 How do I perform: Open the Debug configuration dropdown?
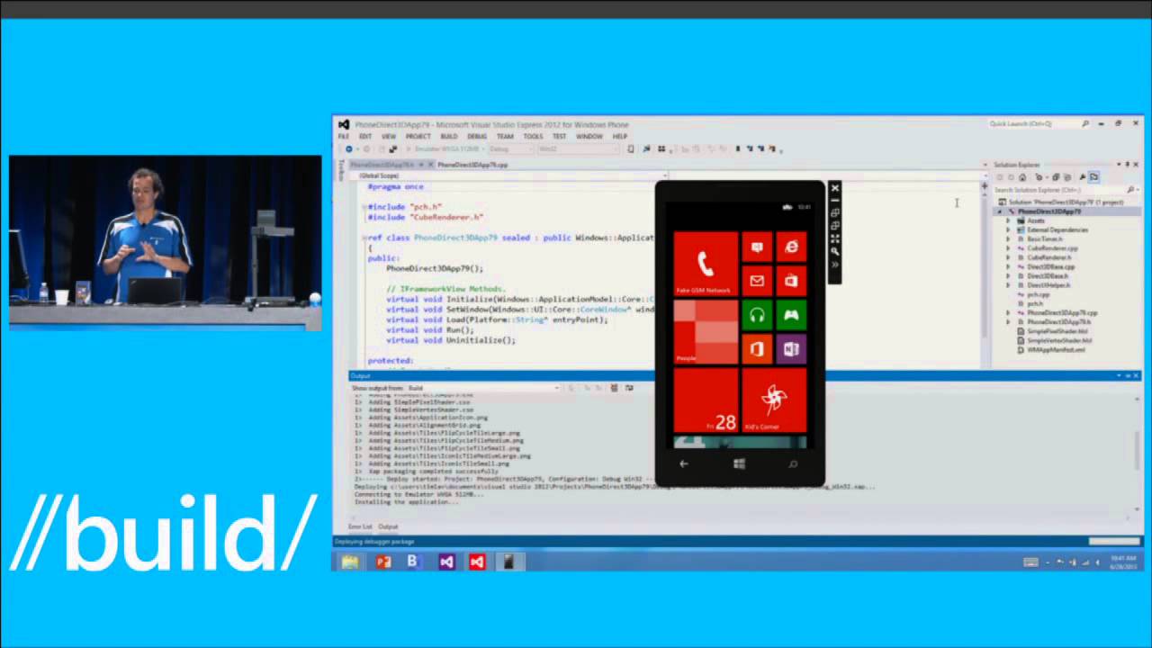(x=511, y=148)
